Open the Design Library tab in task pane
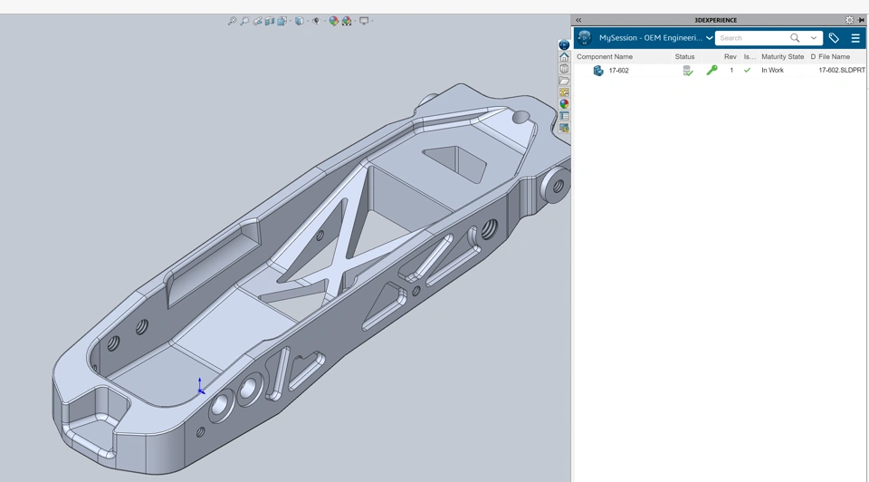 pyautogui.click(x=564, y=69)
